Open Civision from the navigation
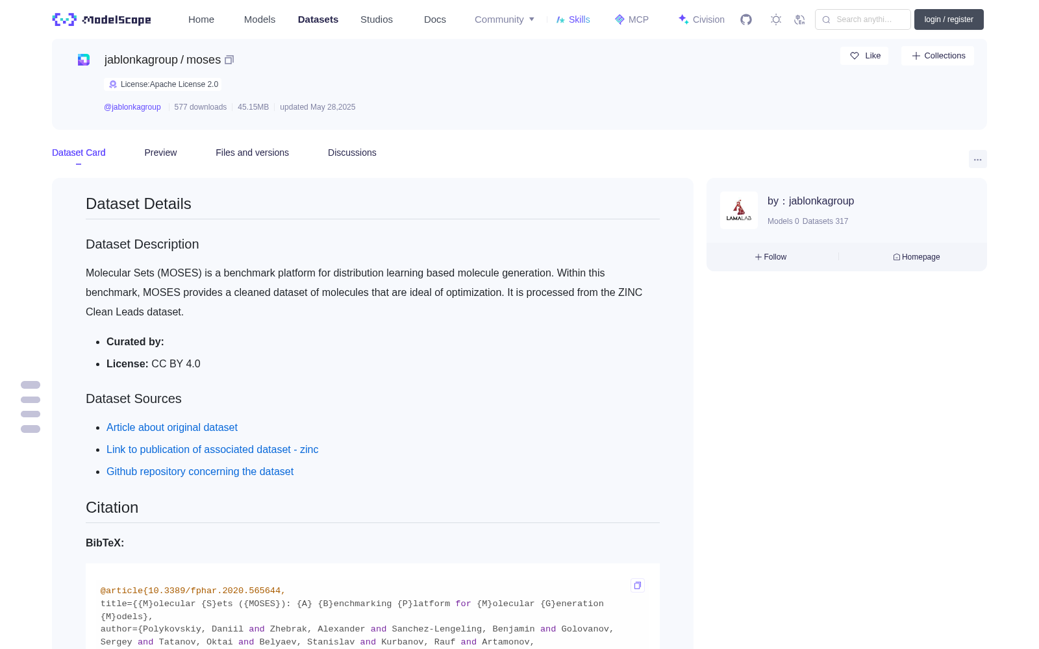This screenshot has height=649, width=1039. click(701, 19)
